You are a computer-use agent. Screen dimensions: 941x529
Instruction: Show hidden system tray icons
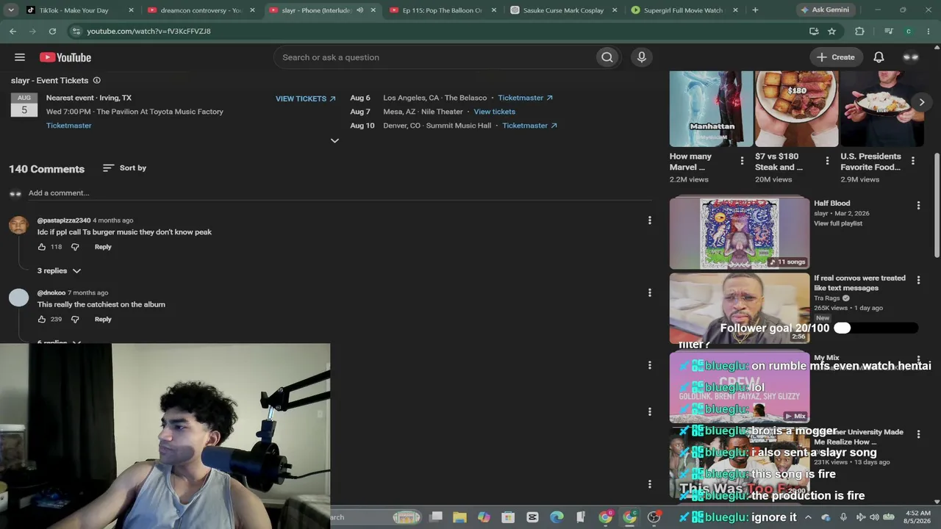[x=808, y=517]
